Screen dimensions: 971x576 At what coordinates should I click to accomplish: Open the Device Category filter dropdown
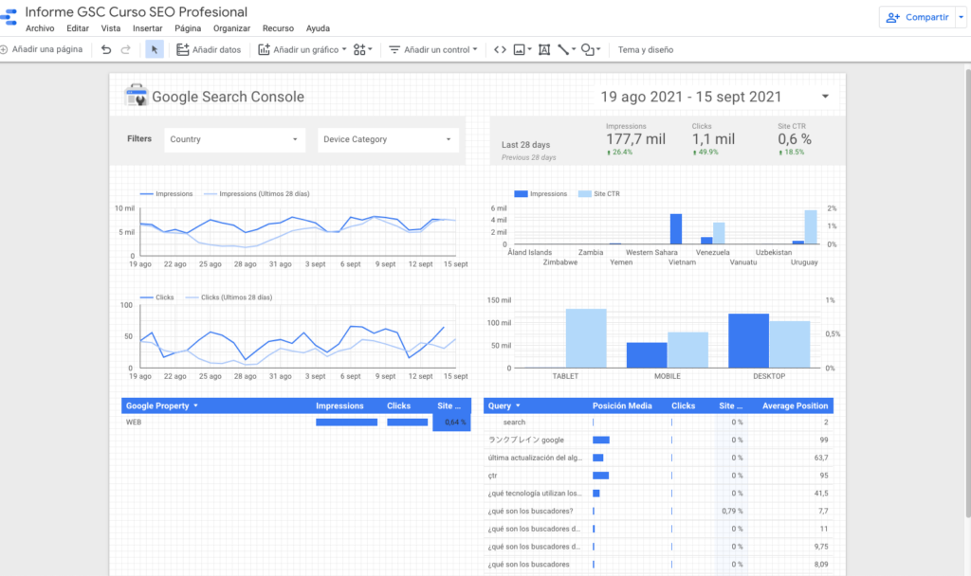388,140
